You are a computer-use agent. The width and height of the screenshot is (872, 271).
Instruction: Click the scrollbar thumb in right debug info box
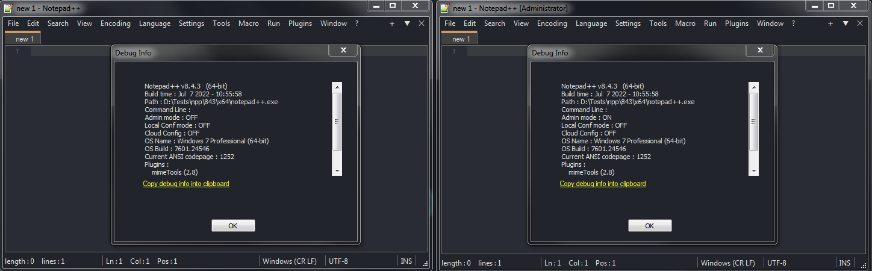(x=753, y=121)
